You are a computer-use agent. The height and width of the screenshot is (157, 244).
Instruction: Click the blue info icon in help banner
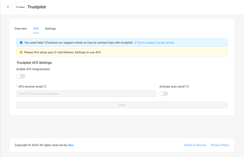tap(21, 42)
